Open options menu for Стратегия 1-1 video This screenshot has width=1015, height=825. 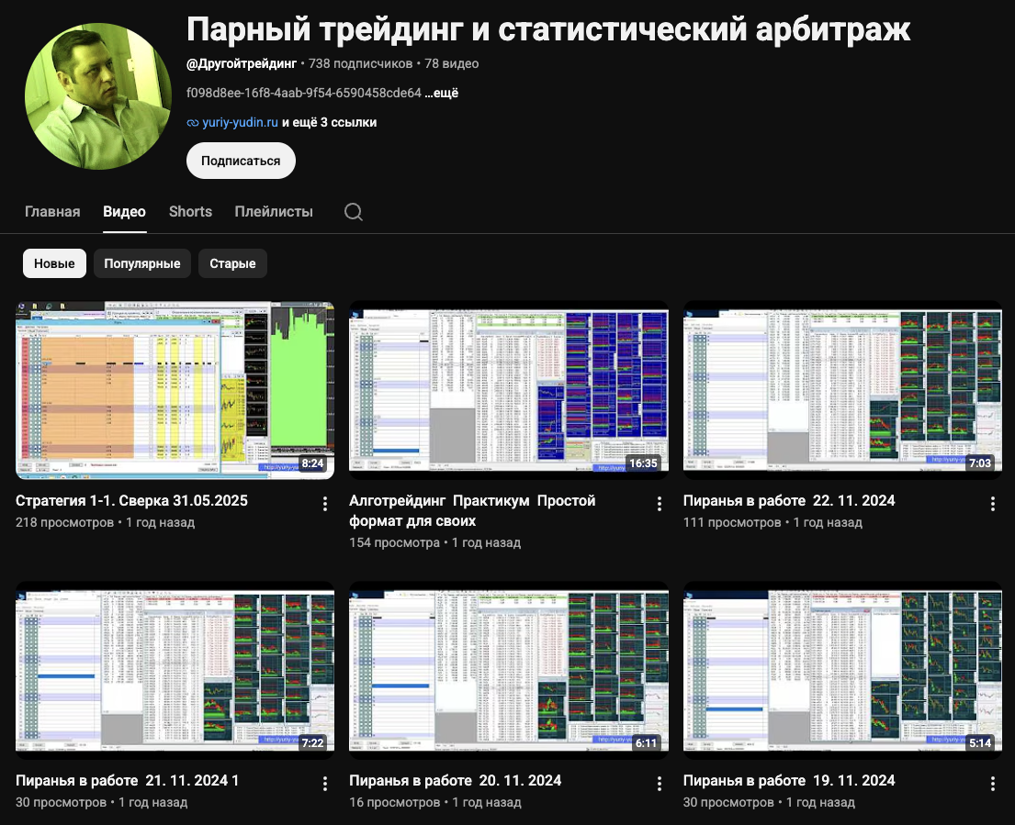(x=325, y=504)
